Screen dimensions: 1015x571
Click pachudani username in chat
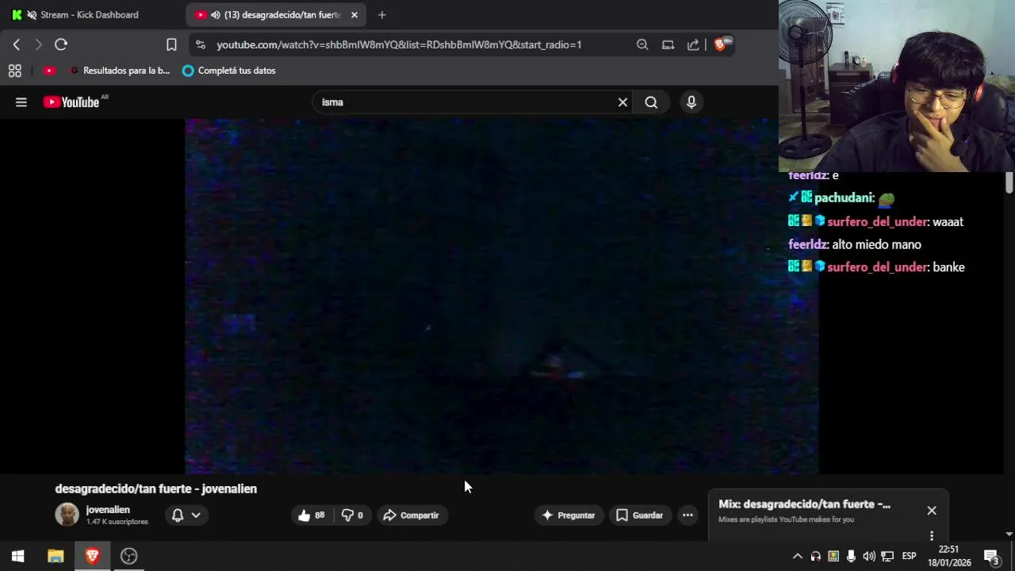(844, 198)
